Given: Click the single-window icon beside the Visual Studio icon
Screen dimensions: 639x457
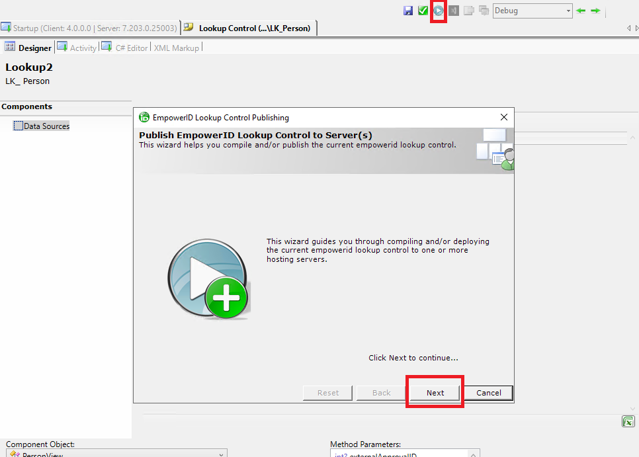Looking at the screenshot, I should [x=469, y=11].
